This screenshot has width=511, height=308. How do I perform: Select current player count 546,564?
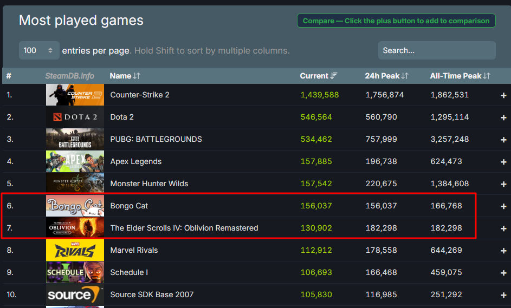[316, 117]
